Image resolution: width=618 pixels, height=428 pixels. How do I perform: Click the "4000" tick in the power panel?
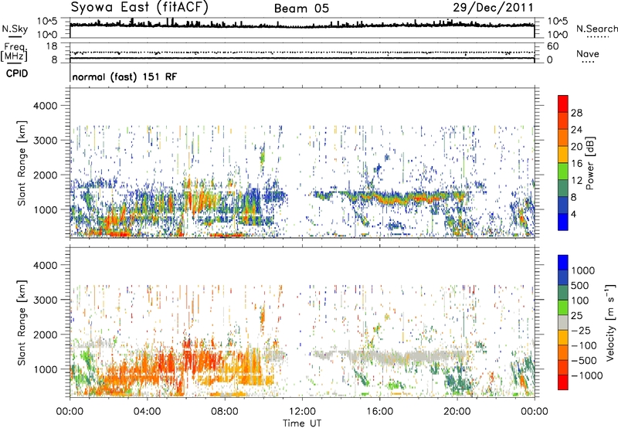coord(45,106)
